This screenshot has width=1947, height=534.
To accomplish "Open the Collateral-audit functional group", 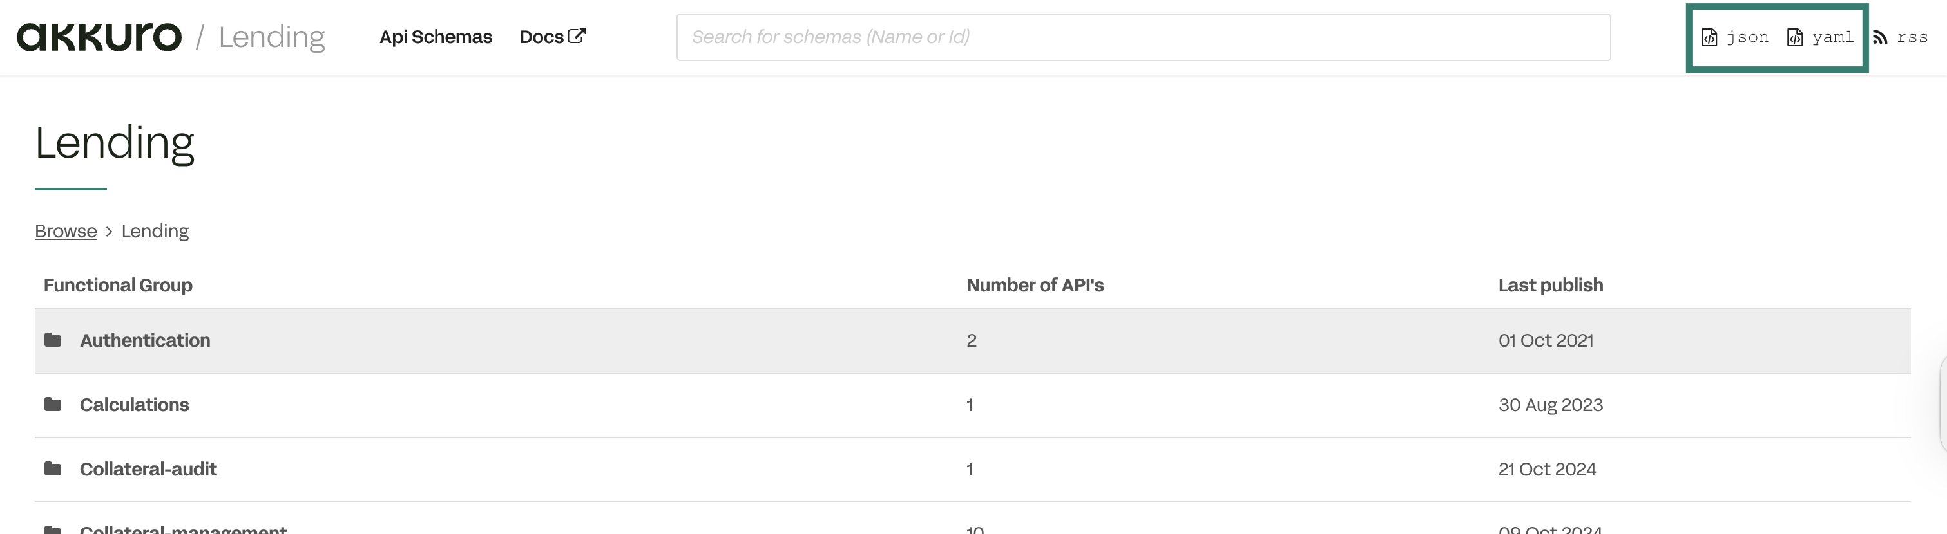I will coord(148,468).
